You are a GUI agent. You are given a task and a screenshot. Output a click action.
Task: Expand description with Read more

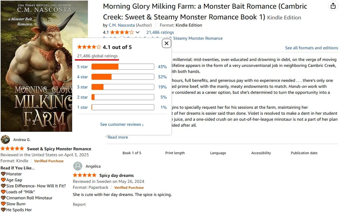[118, 137]
